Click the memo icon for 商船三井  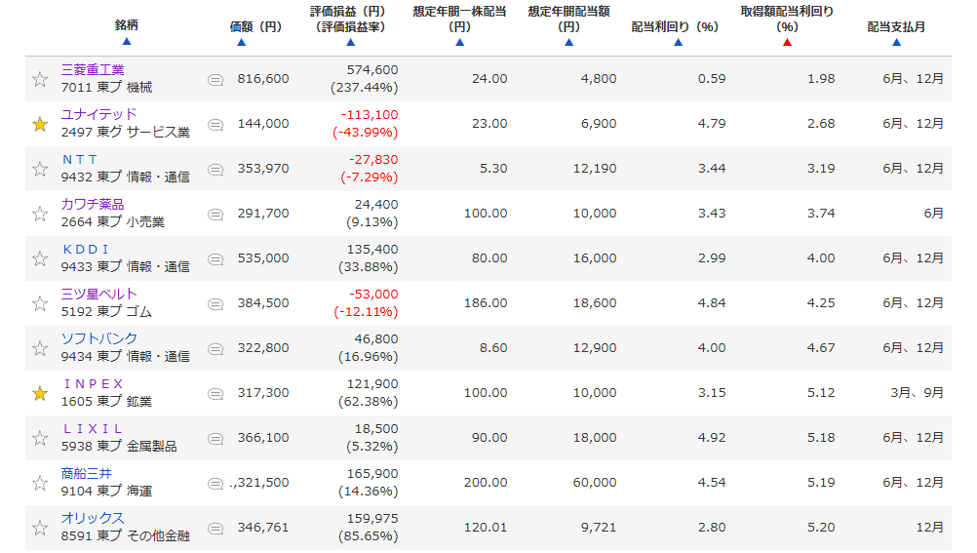(215, 483)
